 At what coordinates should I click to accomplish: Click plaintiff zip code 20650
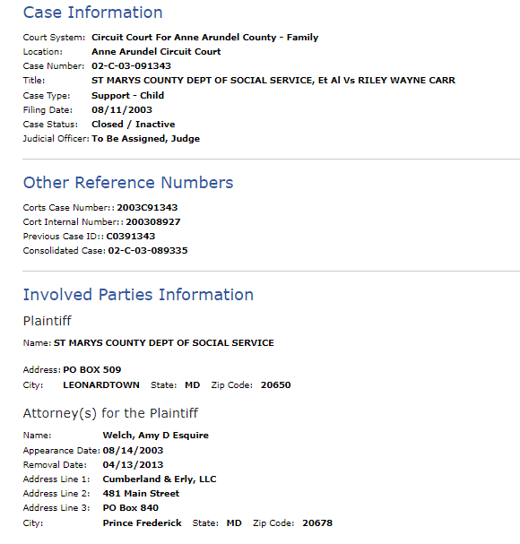(x=275, y=385)
